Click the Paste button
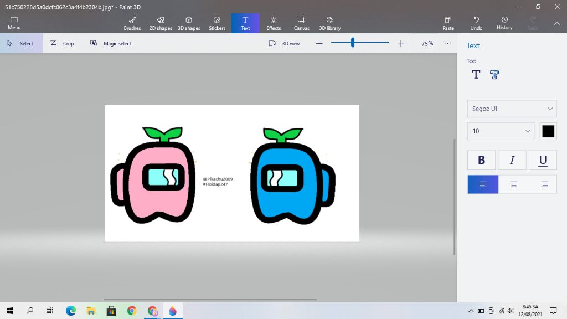The height and width of the screenshot is (319, 567). point(448,23)
